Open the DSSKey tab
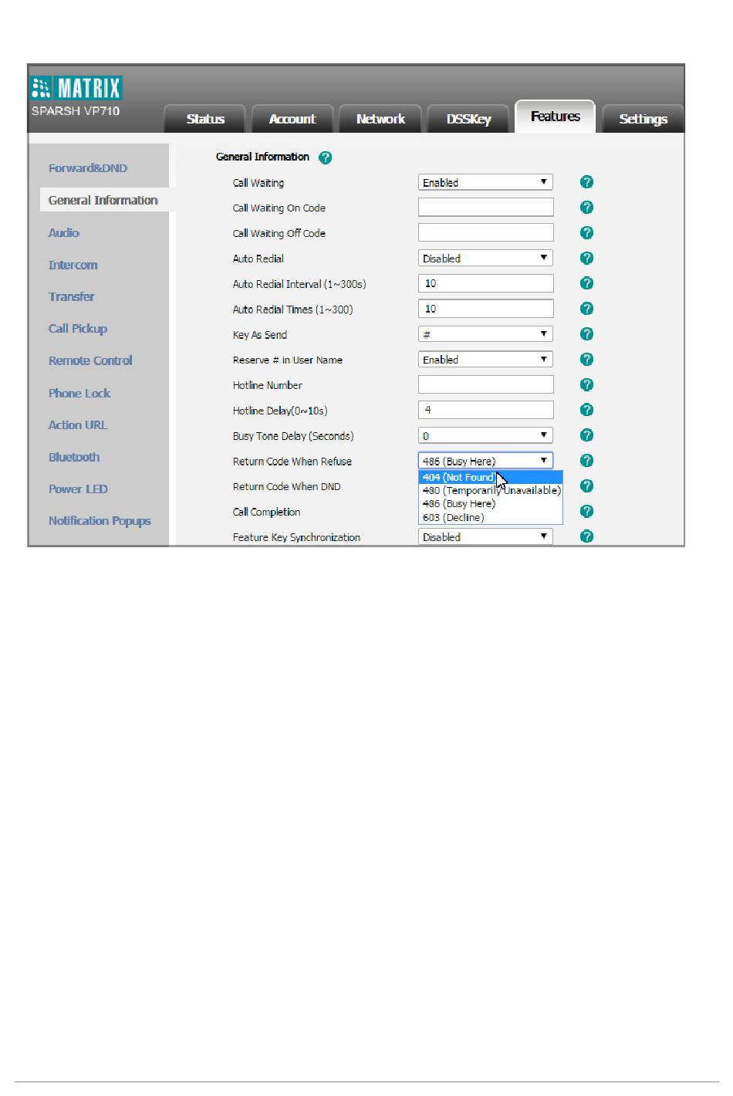 click(468, 119)
